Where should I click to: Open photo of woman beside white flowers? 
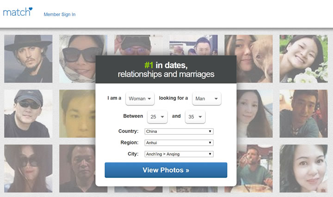pyautogui.click(x=303, y=59)
